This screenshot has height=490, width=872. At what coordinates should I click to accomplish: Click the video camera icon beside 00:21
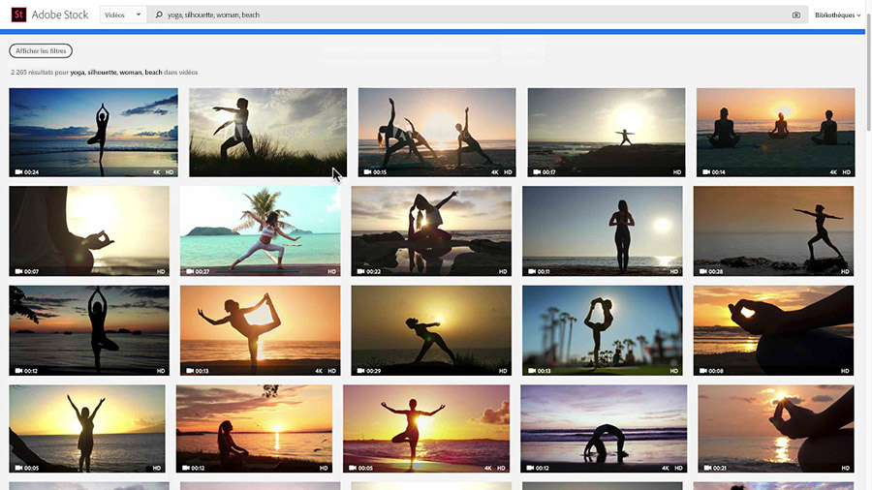point(707,468)
